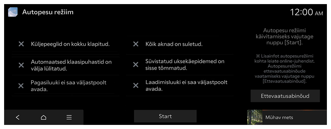
Task: Select 'Küljepeeglid on kokku klapitud' item
Action: click(66, 44)
